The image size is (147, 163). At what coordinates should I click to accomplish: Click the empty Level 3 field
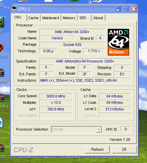(x=115, y=115)
